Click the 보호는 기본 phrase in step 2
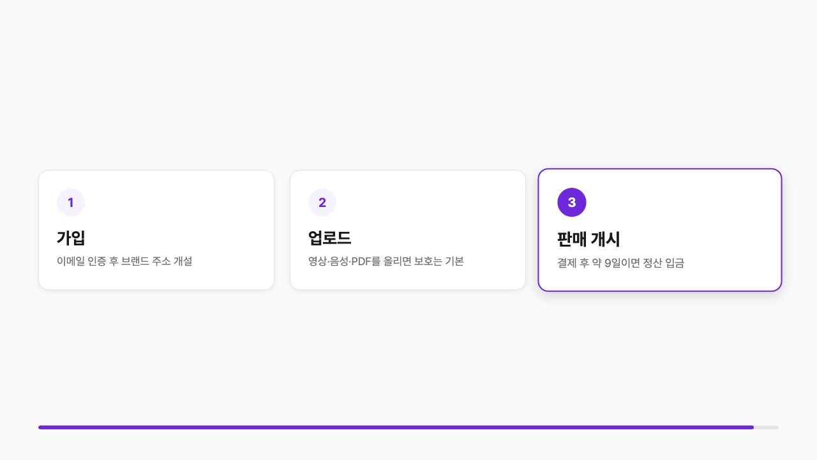Image resolution: width=817 pixels, height=460 pixels. click(439, 261)
